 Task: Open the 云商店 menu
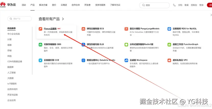(x=64, y=5)
